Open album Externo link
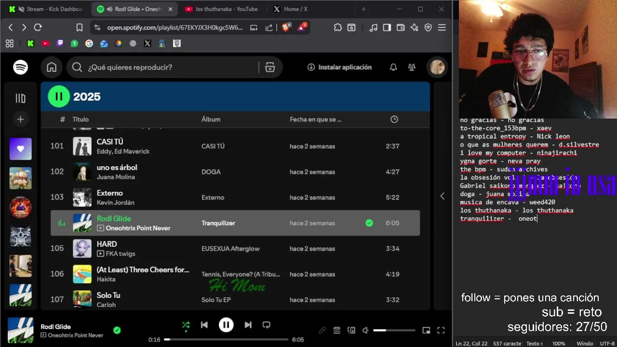Viewport: 617px width, 347px height. point(213,197)
